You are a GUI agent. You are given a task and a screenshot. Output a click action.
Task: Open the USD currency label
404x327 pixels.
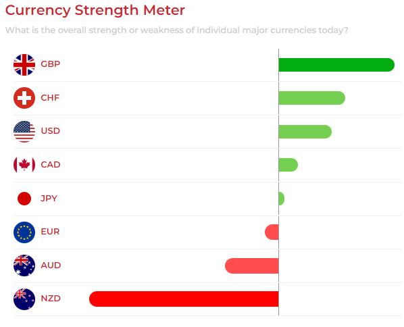(x=51, y=131)
